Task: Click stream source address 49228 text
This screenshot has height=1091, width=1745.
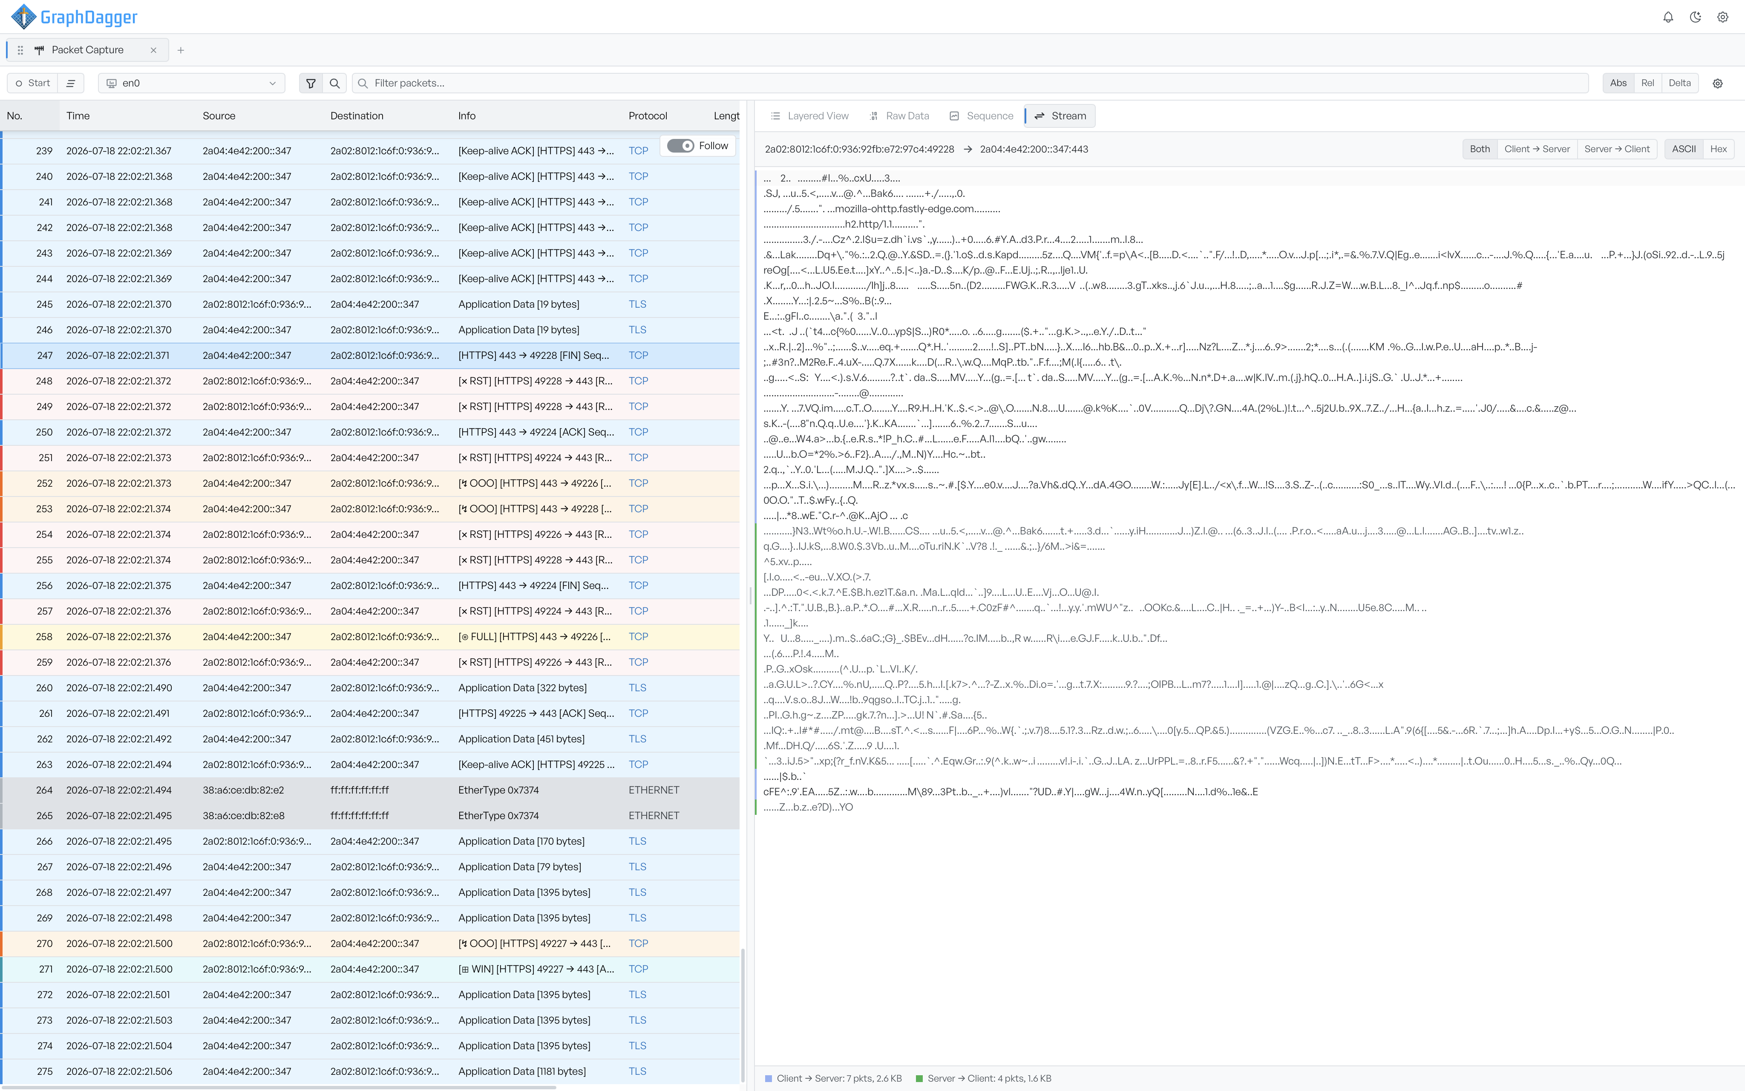Action: pyautogui.click(x=860, y=149)
